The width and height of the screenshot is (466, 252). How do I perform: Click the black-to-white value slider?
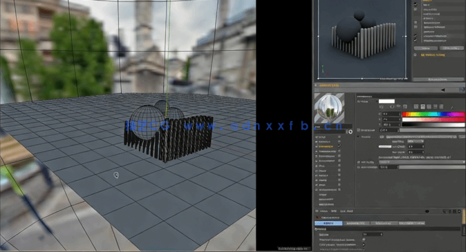click(x=433, y=125)
